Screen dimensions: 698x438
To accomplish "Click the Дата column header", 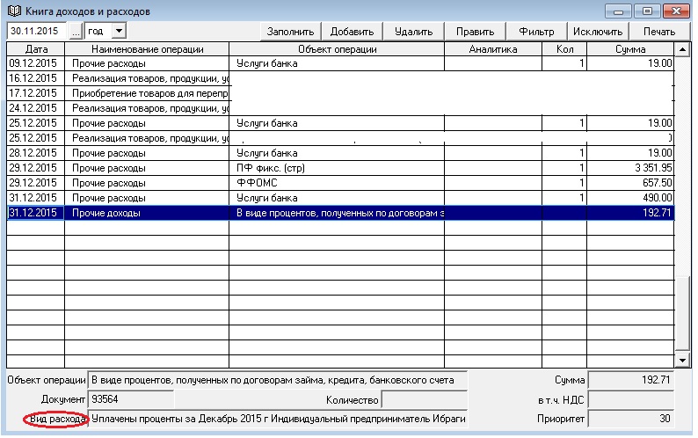I will pyautogui.click(x=36, y=49).
